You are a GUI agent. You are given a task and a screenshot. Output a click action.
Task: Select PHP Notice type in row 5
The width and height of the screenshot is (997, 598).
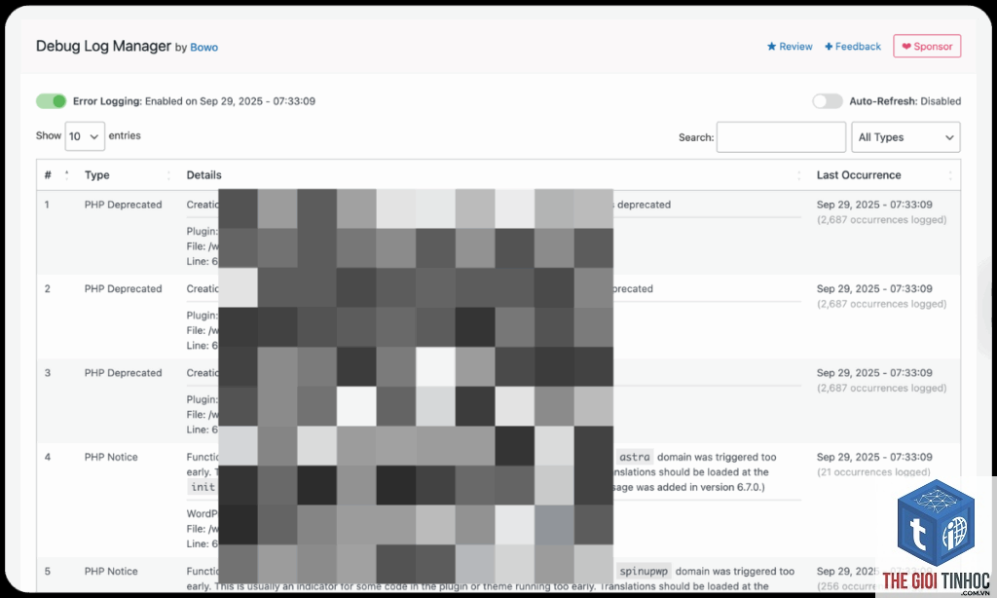[x=111, y=572]
